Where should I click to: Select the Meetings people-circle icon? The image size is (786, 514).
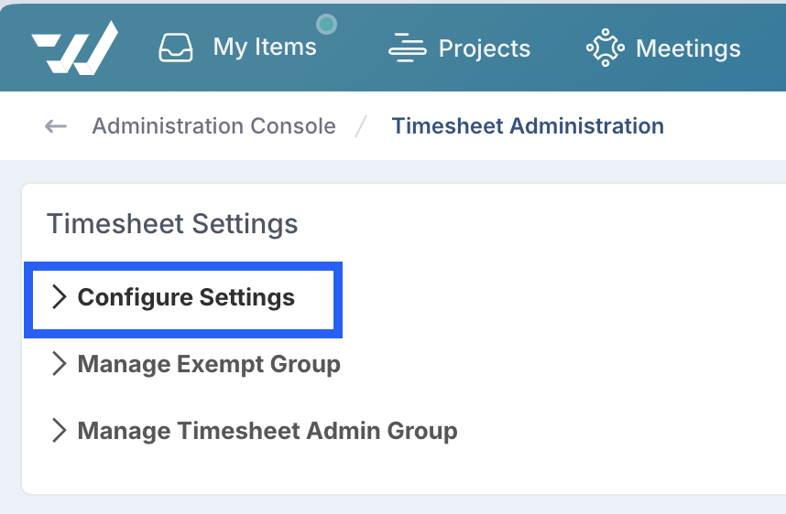coord(606,48)
